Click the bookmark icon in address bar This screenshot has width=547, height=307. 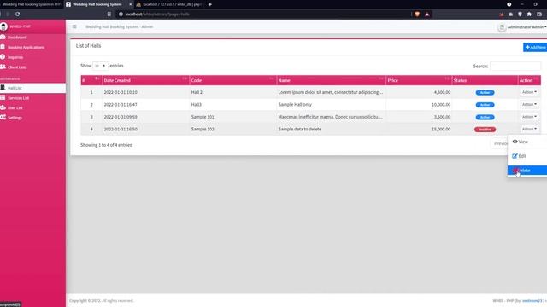109,14
